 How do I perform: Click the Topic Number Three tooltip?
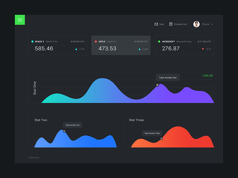click(x=152, y=133)
